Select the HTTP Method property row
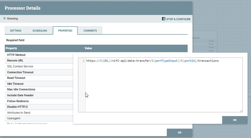 point(39,55)
